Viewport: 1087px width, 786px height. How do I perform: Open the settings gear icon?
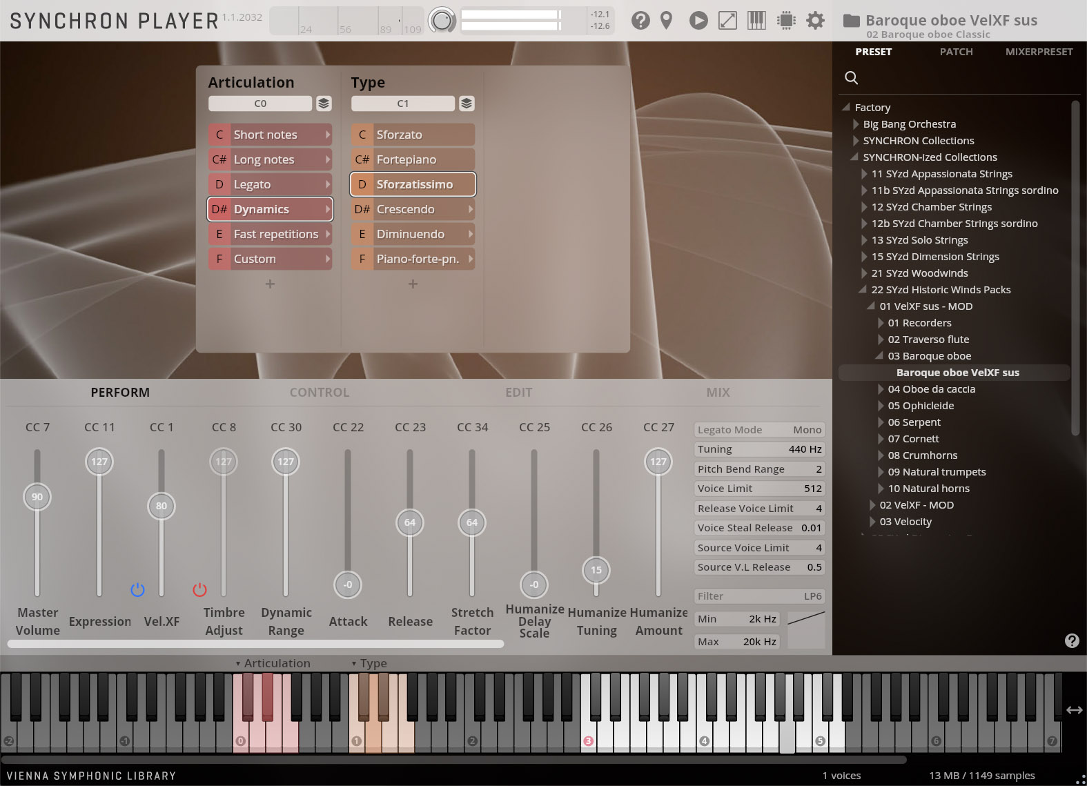(x=815, y=21)
